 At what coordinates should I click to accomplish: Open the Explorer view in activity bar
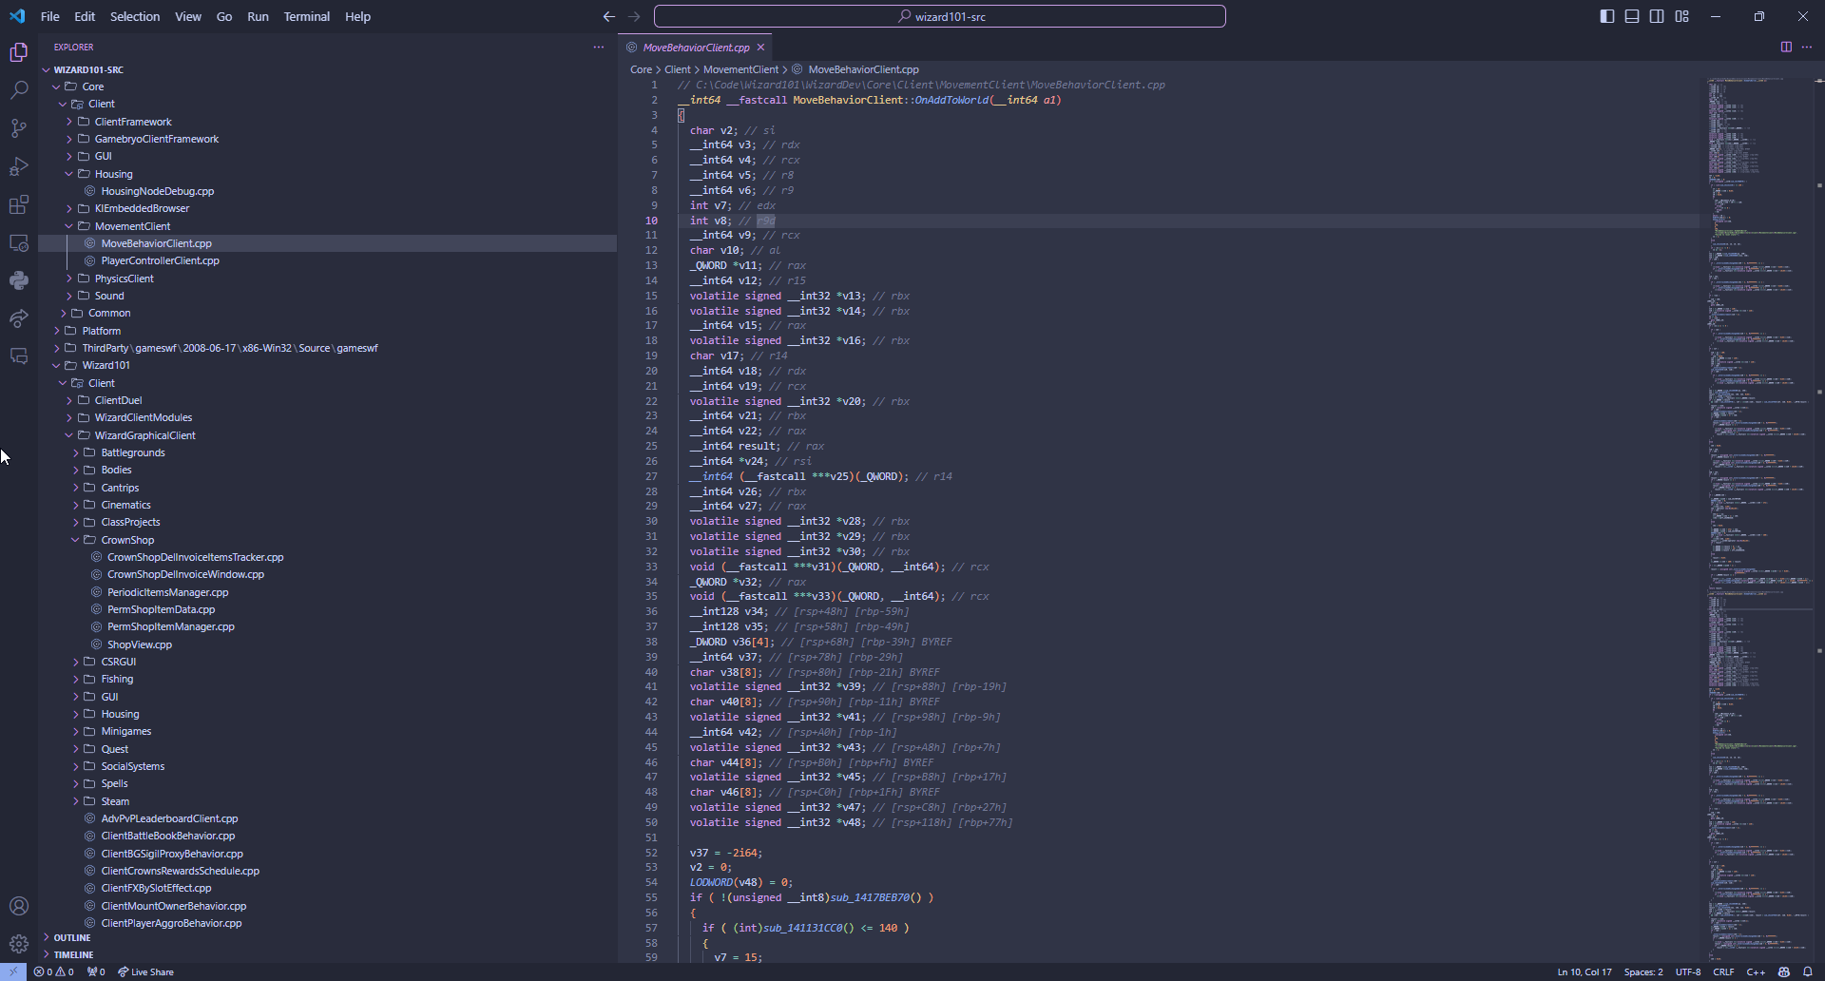(19, 52)
